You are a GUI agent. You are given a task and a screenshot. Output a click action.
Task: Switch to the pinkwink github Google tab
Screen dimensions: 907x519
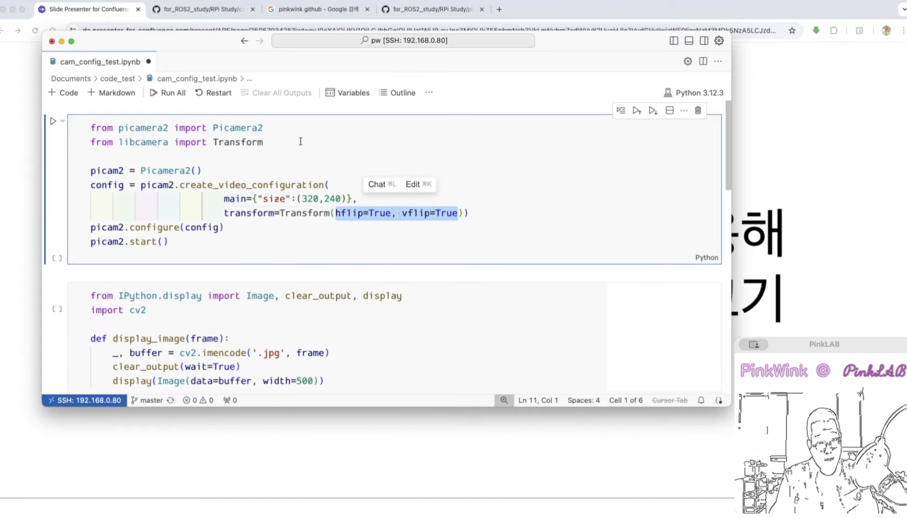tap(318, 9)
